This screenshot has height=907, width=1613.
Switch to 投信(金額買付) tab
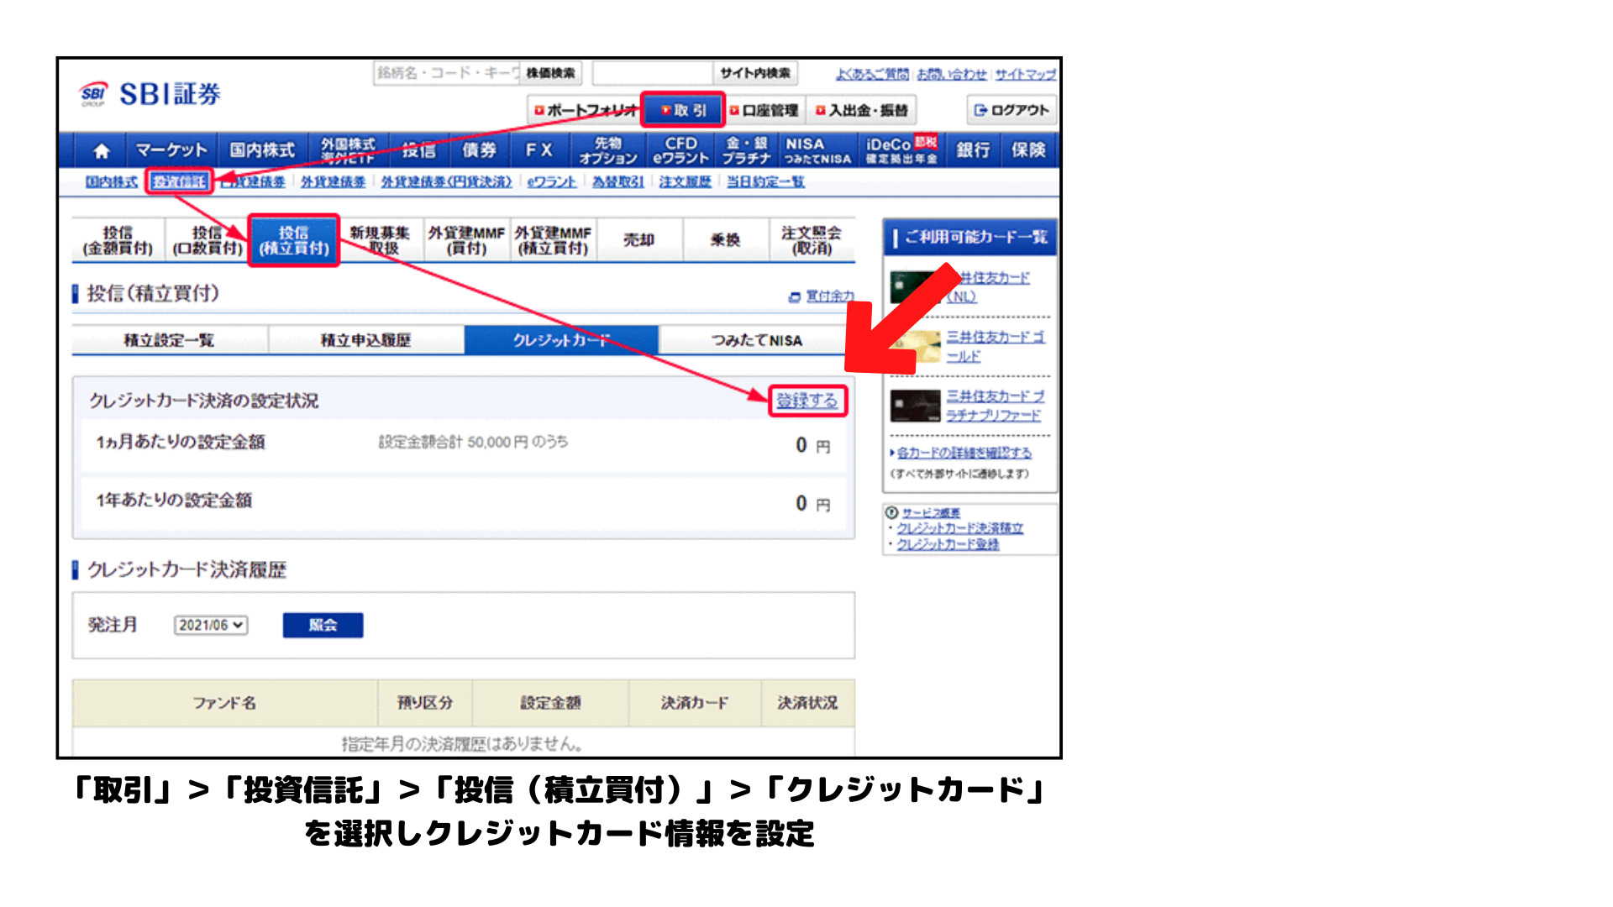coord(118,240)
